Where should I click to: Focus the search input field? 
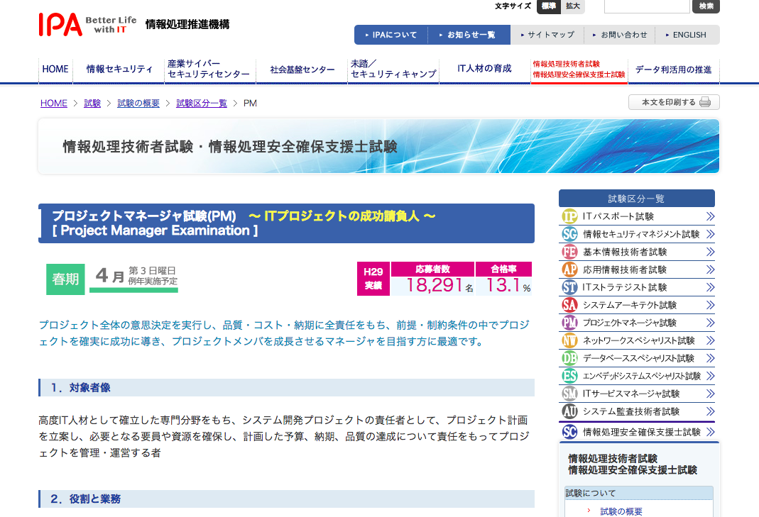[647, 6]
